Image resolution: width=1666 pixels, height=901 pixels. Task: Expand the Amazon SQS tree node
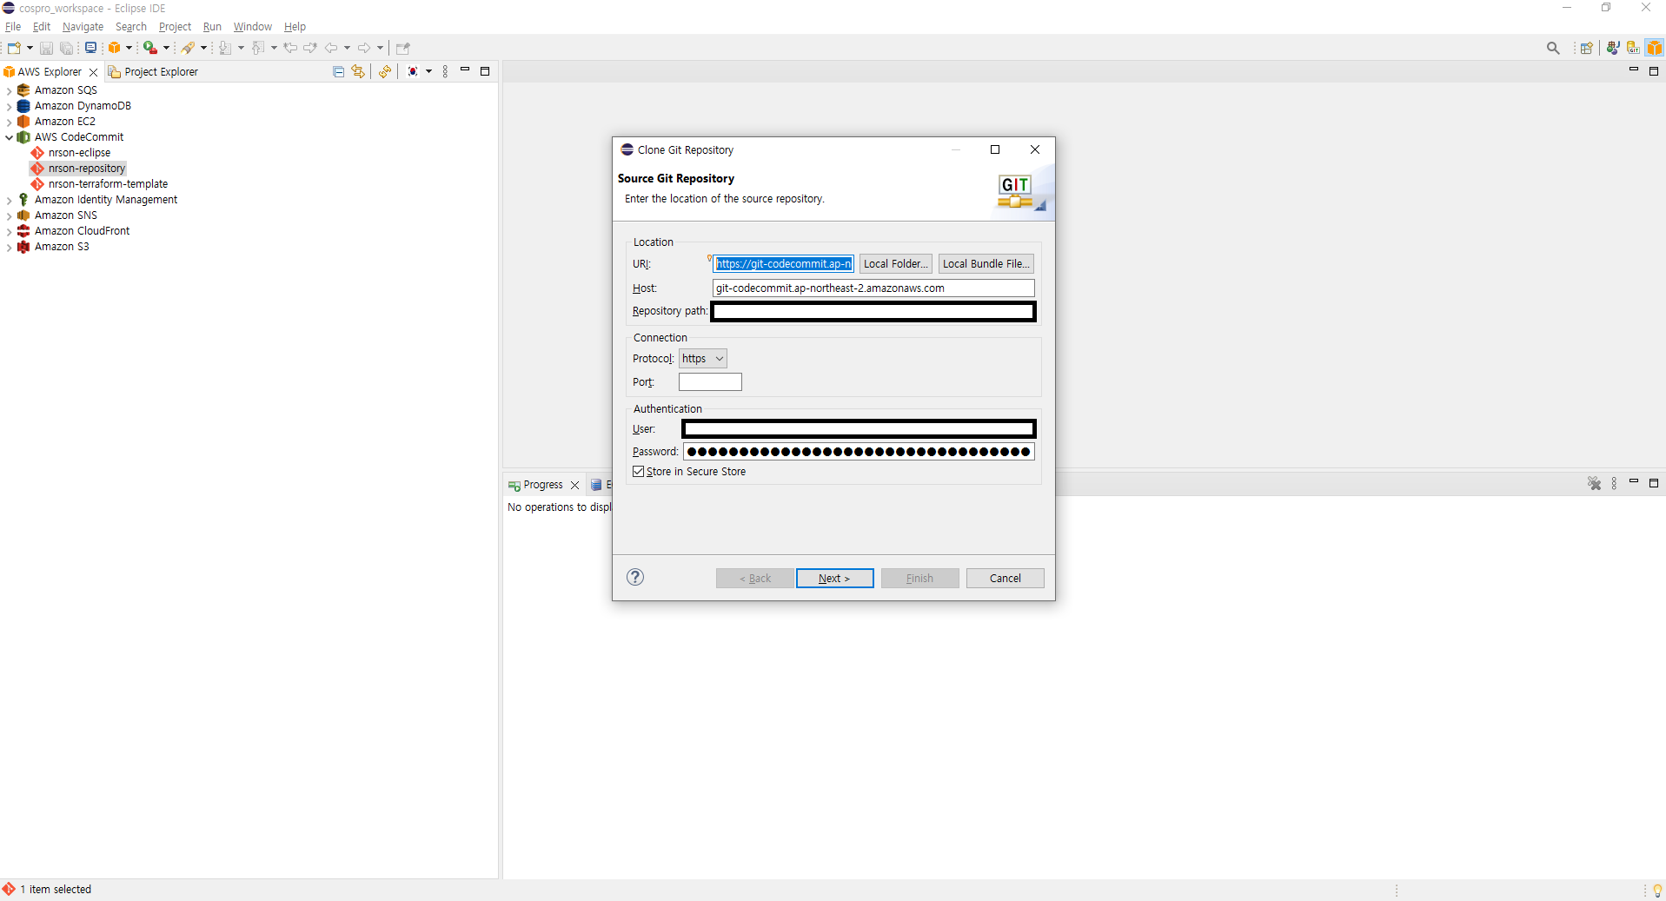point(9,90)
